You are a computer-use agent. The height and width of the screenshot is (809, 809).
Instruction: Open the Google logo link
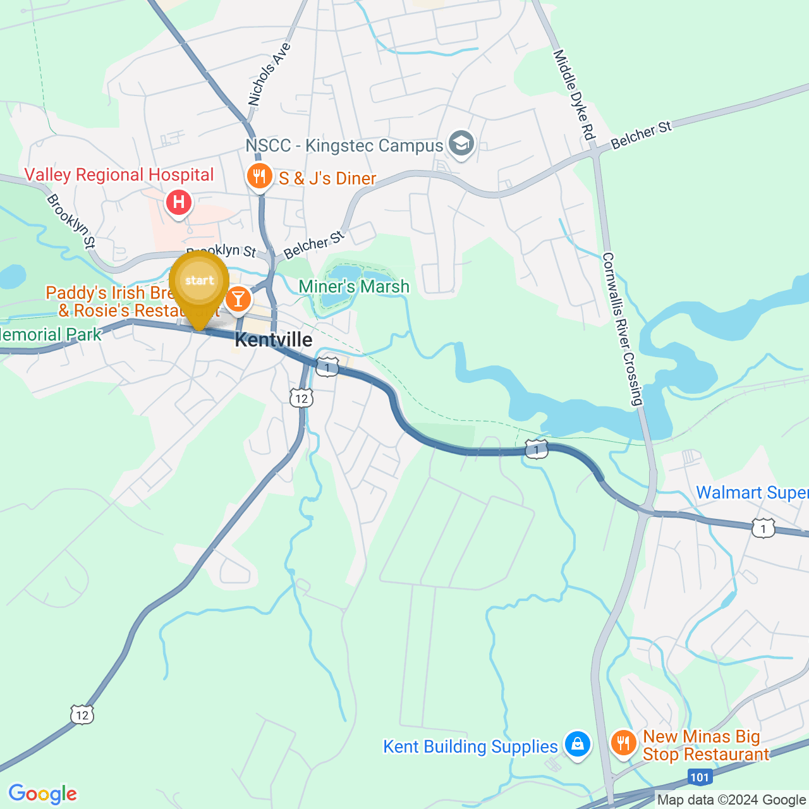pyautogui.click(x=42, y=794)
